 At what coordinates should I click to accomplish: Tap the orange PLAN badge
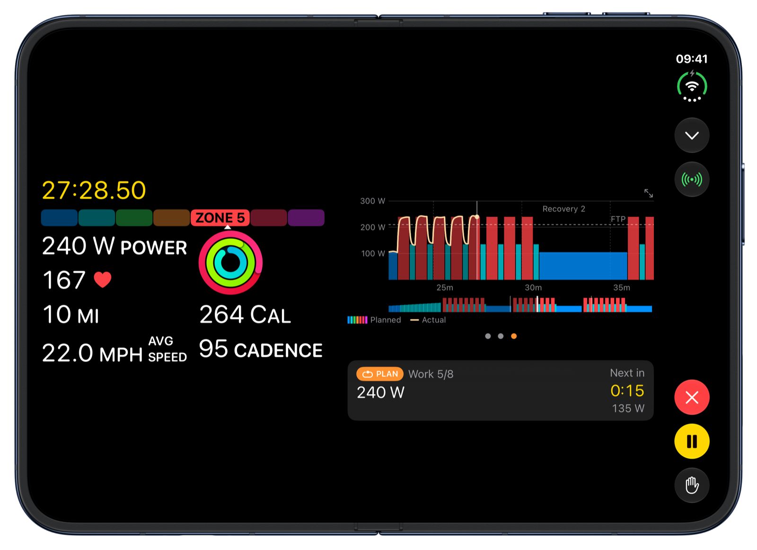tap(380, 374)
